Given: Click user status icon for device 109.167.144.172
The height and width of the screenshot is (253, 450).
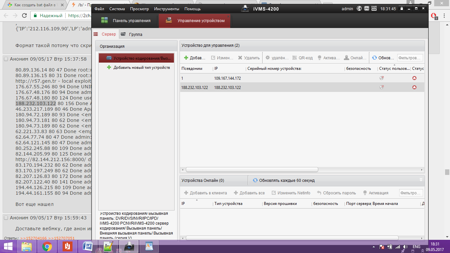Looking at the screenshot, I should pos(382,78).
